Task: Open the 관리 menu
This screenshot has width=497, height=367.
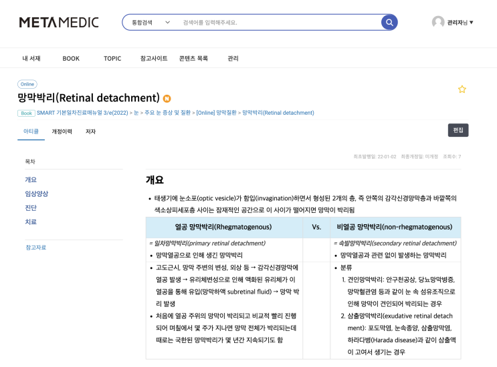Action: 233,59
